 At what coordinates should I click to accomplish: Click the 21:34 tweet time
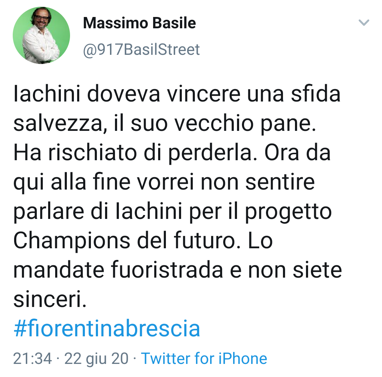(33, 359)
